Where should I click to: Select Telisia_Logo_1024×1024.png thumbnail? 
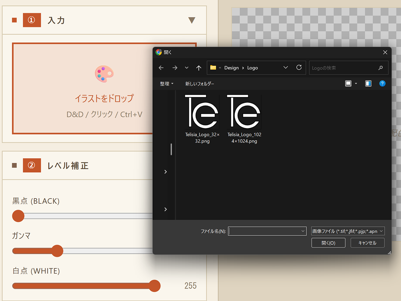click(244, 111)
